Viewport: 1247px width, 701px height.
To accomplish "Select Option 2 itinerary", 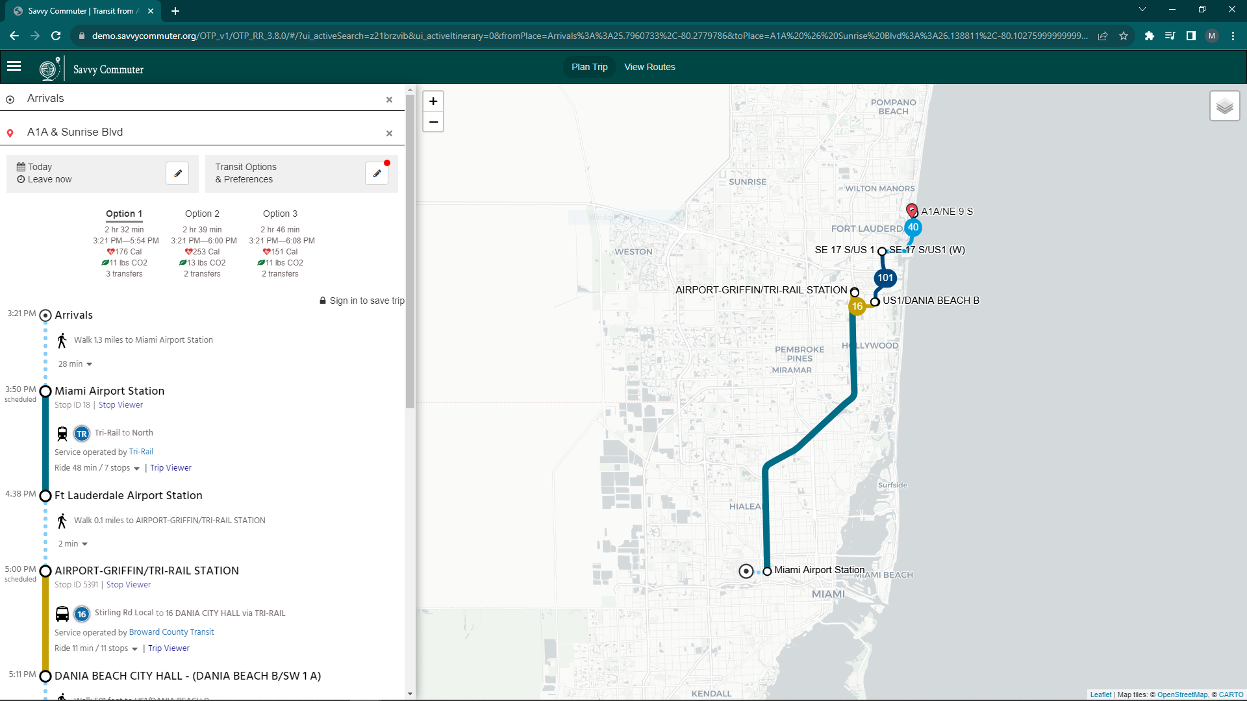I will 202,214.
